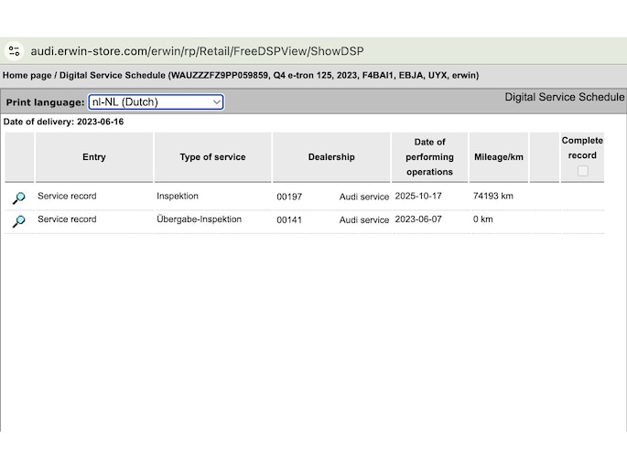627x469 pixels.
Task: Select the mileage 0 km
Action: [483, 219]
